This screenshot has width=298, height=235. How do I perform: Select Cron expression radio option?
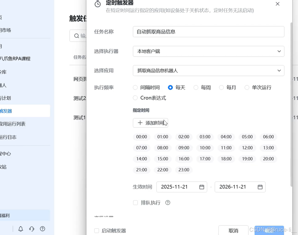pyautogui.click(x=135, y=98)
